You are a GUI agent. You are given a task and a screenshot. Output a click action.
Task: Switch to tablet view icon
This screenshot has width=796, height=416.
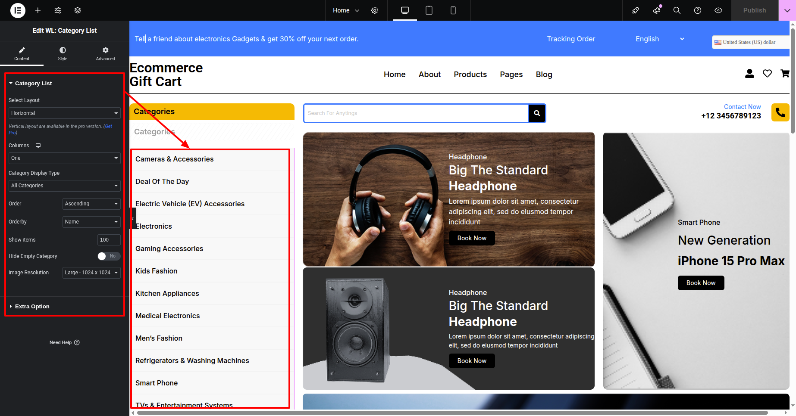429,10
